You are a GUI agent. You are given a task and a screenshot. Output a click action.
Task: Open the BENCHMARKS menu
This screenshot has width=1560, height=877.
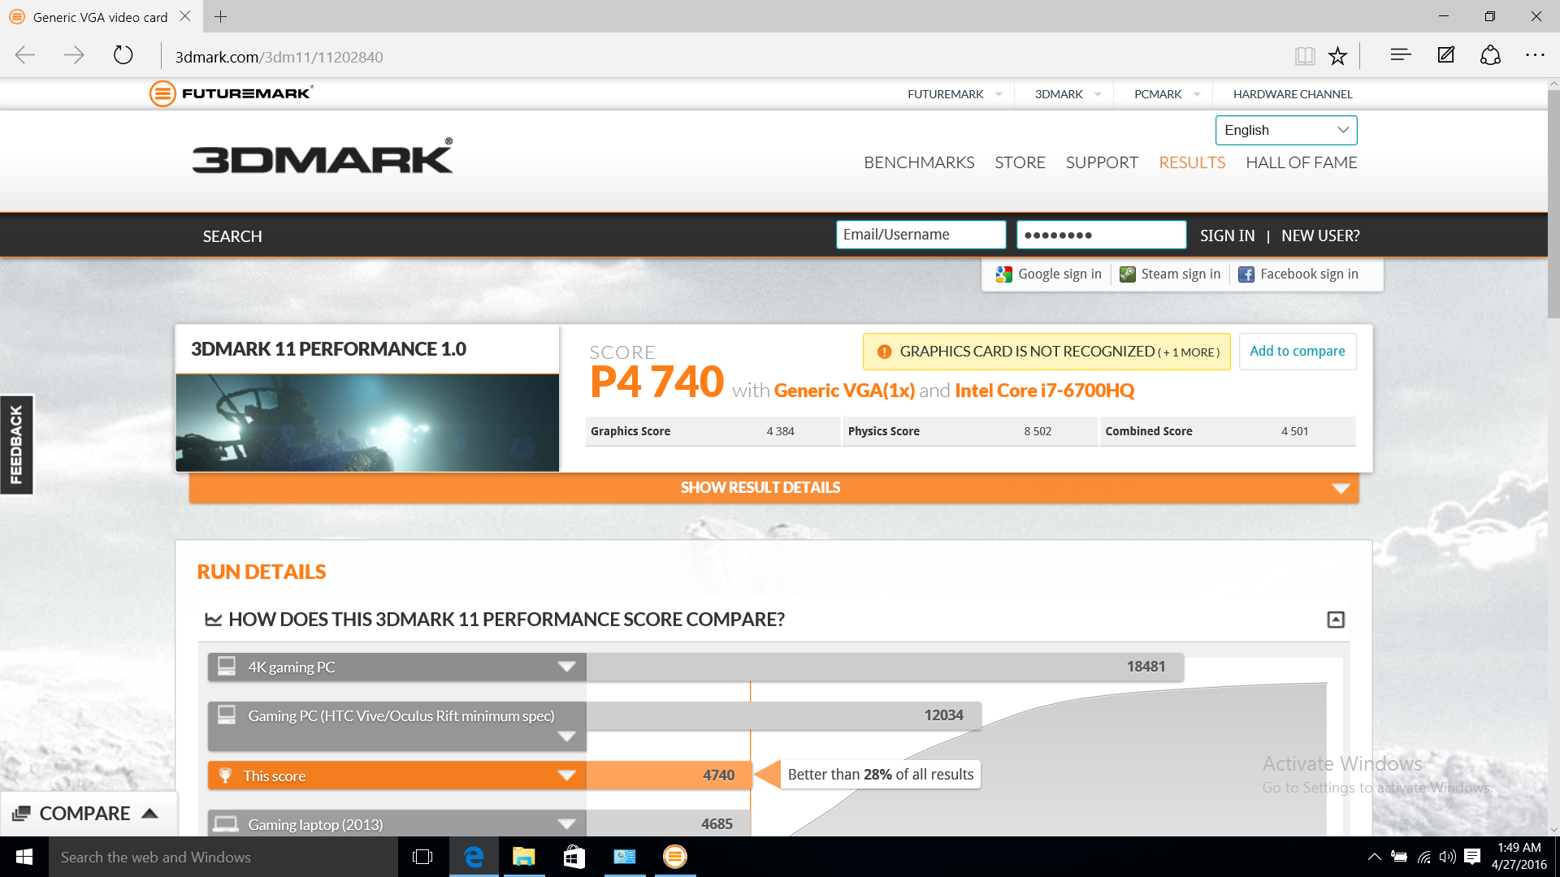click(x=919, y=162)
